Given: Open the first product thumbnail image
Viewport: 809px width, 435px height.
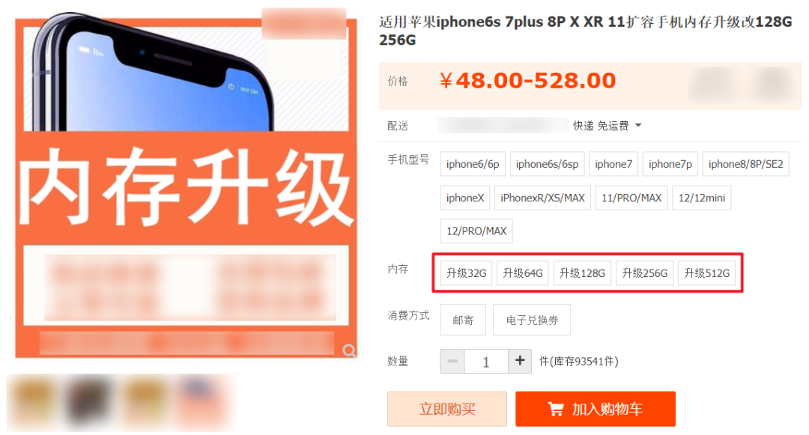Looking at the screenshot, I should coord(35,402).
